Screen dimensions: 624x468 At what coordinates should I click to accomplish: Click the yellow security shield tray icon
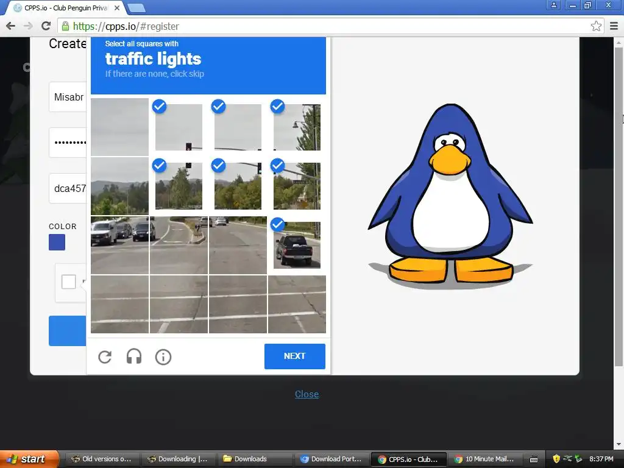pos(556,459)
